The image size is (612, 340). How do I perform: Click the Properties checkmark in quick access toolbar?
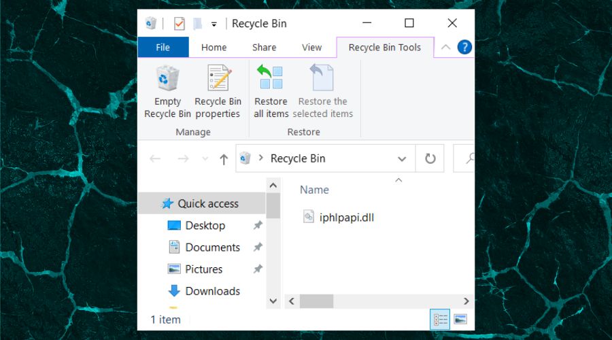179,24
